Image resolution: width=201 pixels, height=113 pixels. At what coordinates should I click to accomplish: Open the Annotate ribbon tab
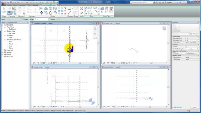(22, 5)
